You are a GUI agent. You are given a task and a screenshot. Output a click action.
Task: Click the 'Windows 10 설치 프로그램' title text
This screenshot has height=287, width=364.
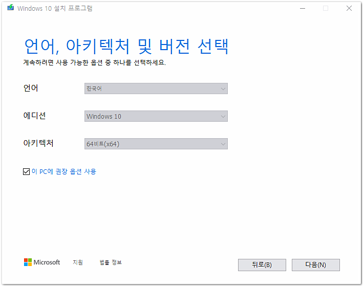[55, 8]
